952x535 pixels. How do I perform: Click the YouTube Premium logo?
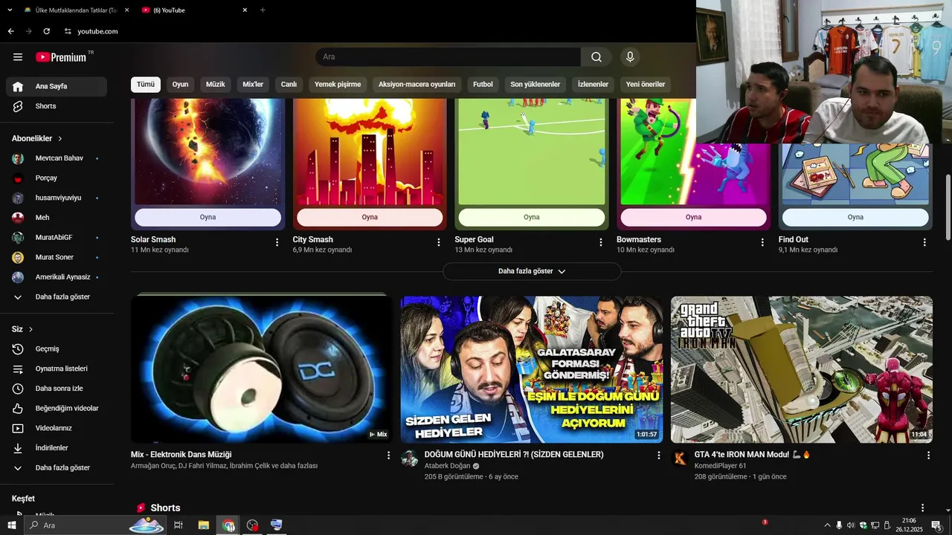coord(61,57)
